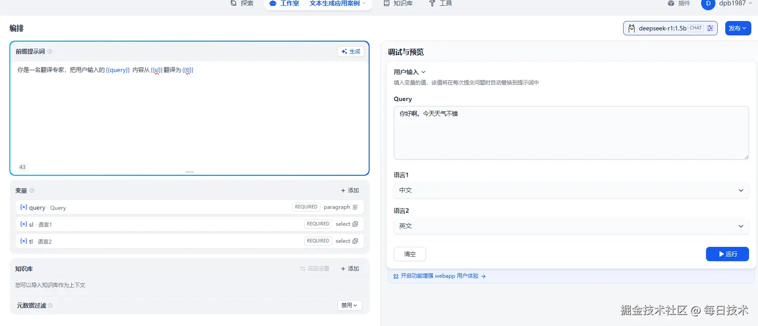Click the help icon next to 元数据过滤
Image resolution: width=758 pixels, height=326 pixels.
50,305
